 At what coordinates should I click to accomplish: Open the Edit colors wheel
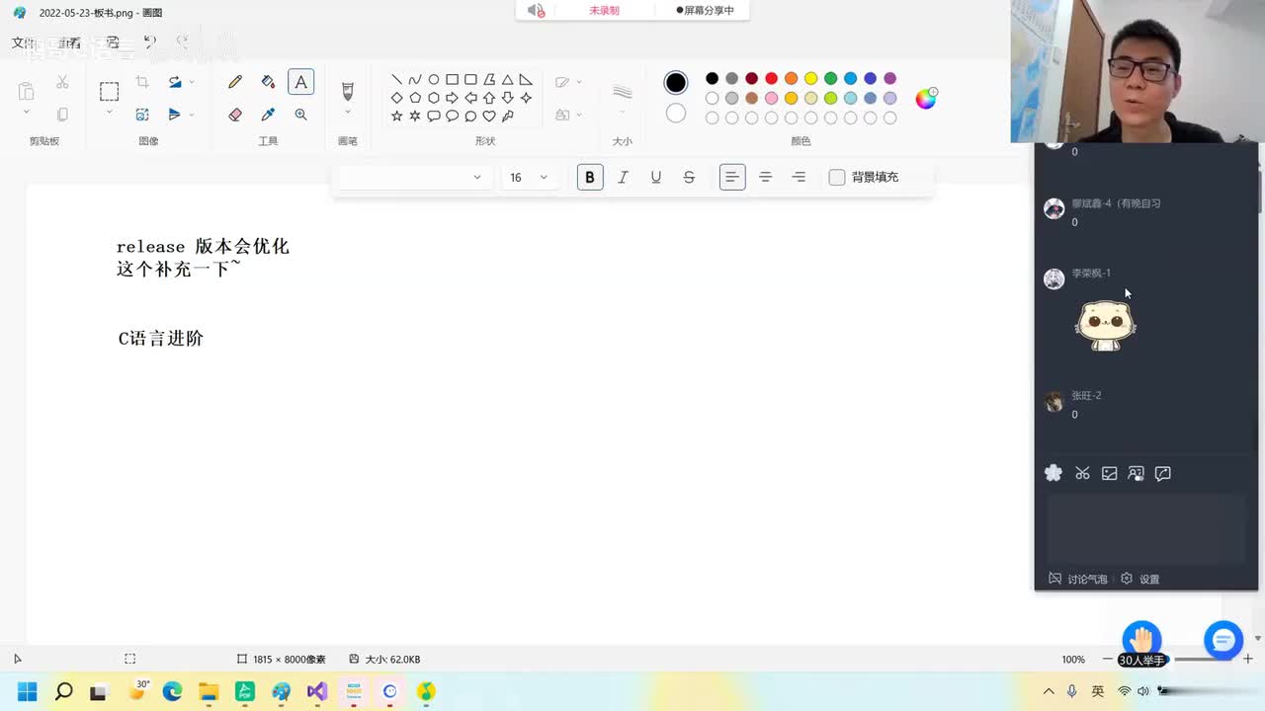point(926,98)
